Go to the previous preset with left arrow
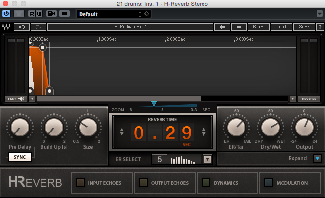The width and height of the screenshot is (325, 198). 222,27
